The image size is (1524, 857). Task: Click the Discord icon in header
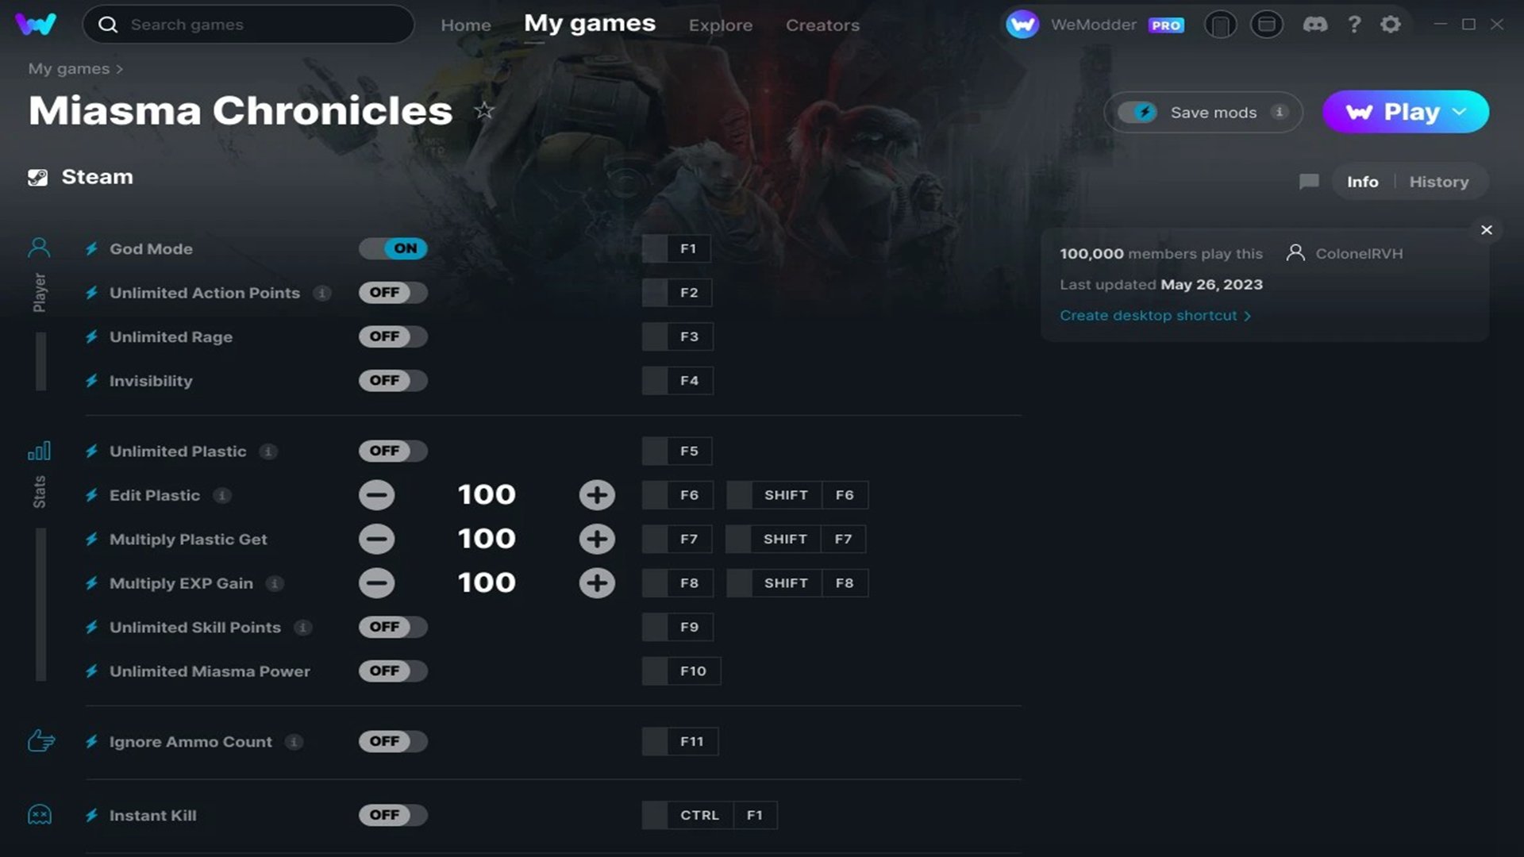pyautogui.click(x=1314, y=25)
